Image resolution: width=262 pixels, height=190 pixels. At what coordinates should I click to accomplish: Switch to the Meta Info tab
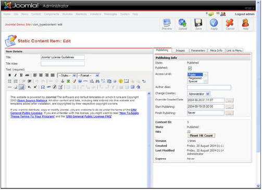point(216,50)
